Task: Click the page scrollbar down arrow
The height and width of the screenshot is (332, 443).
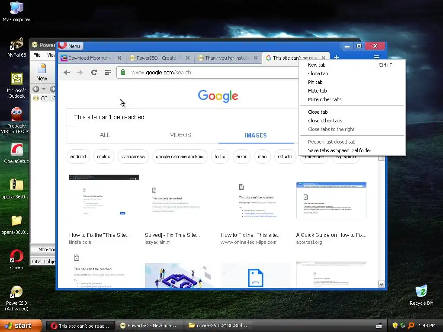Action: pos(381,284)
